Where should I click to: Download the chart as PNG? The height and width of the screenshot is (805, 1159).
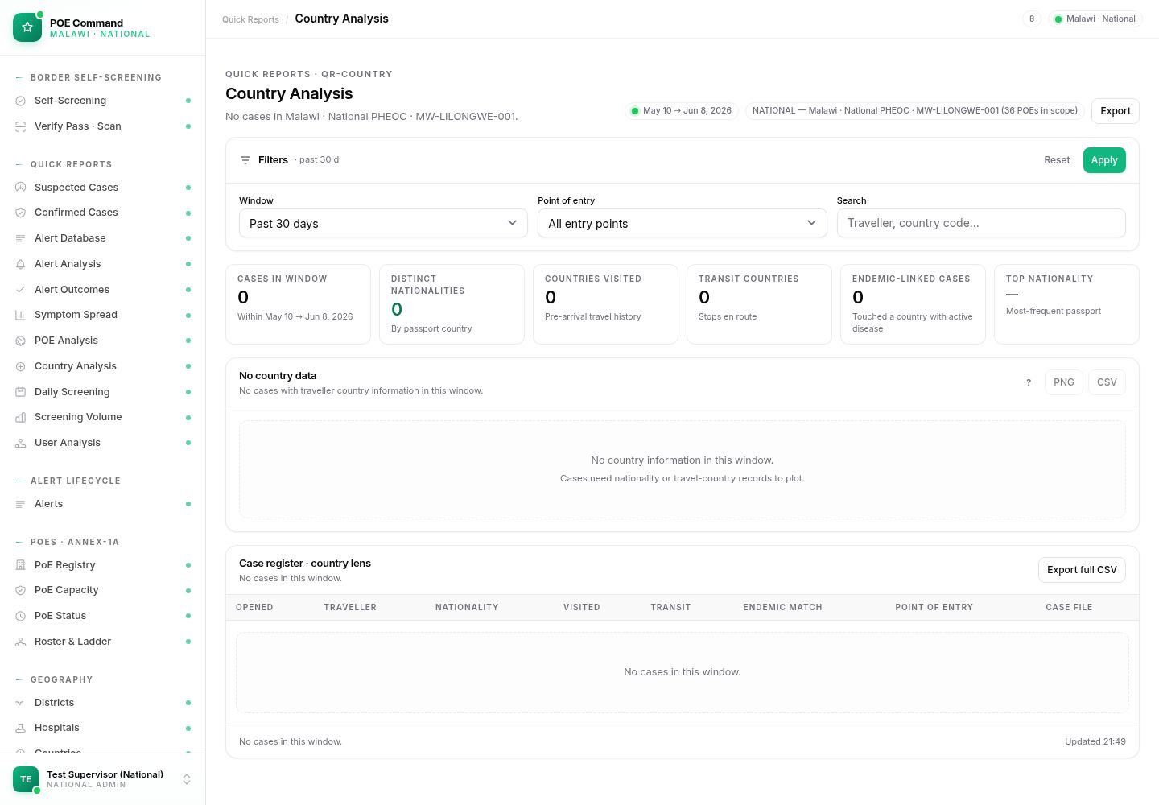1063,382
